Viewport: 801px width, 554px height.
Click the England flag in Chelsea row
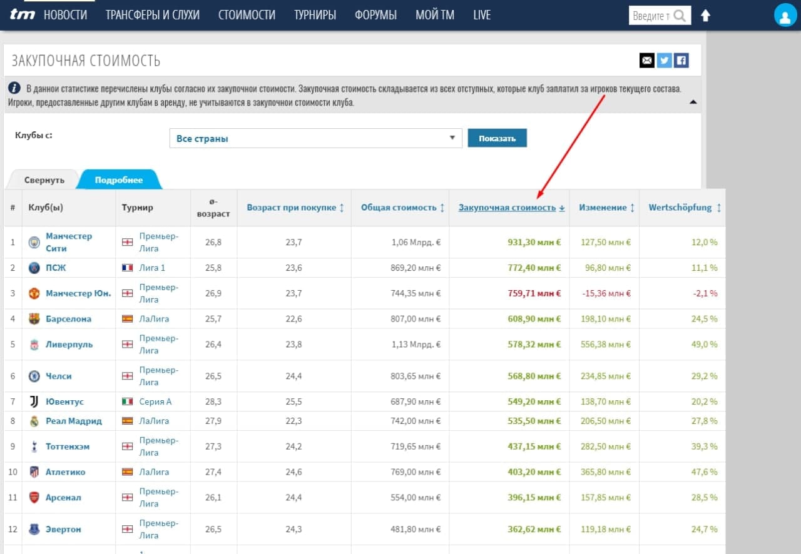click(x=127, y=376)
